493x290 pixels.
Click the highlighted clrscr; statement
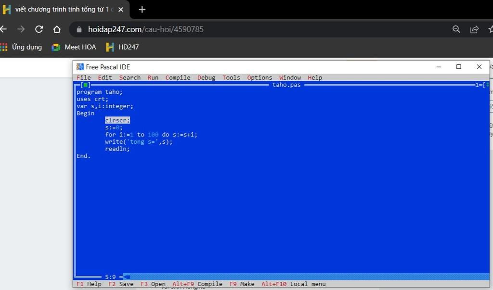(x=117, y=120)
